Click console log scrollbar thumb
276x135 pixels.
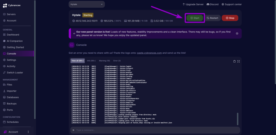pyautogui.click(x=238, y=119)
